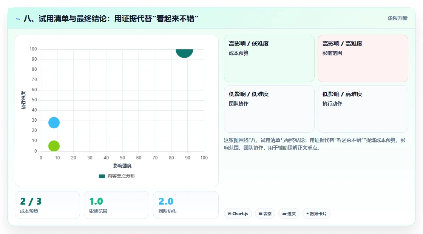Toggle the 内容重点分布 legend color box
Image resolution: width=423 pixels, height=234 pixels.
click(102, 176)
